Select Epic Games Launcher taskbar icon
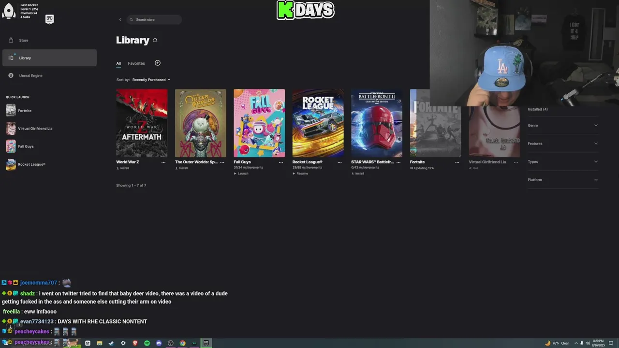The width and height of the screenshot is (619, 348). click(206, 343)
